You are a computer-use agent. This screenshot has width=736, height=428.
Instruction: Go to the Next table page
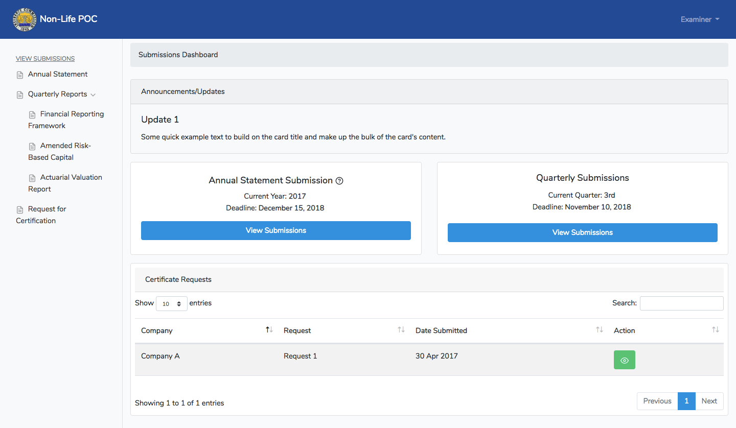coord(709,401)
